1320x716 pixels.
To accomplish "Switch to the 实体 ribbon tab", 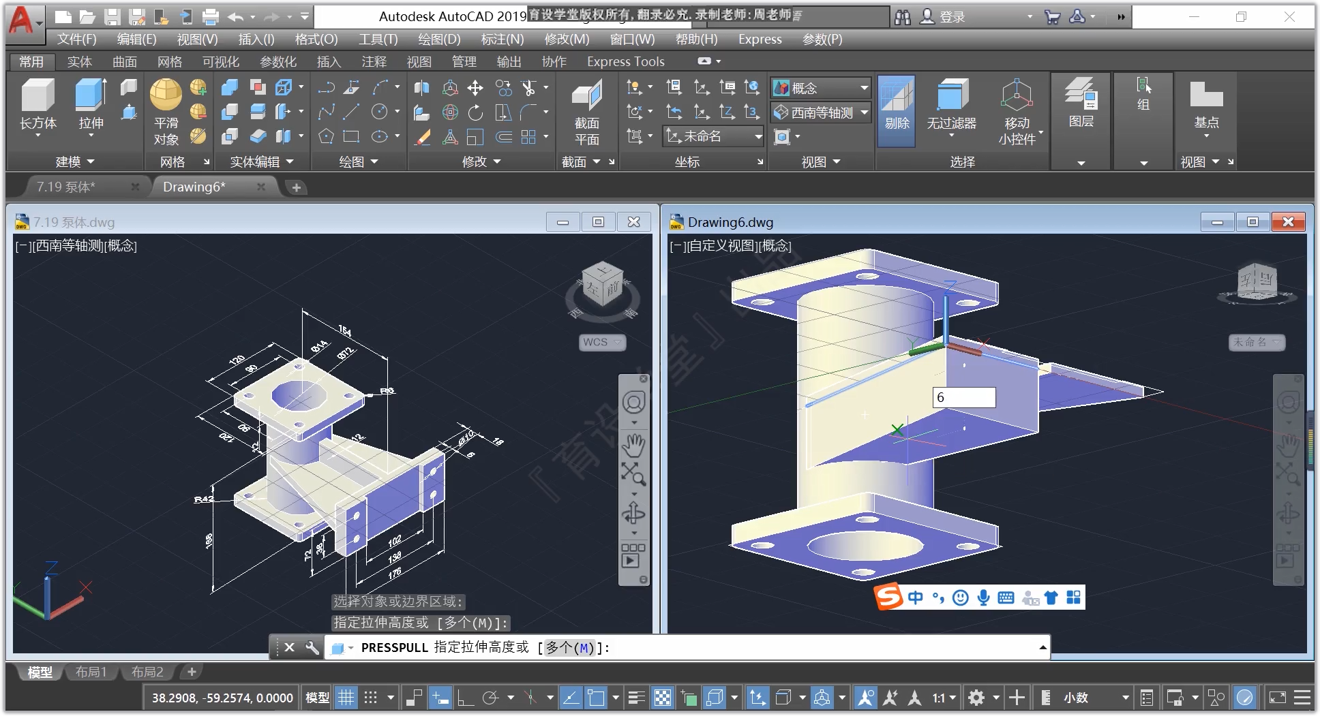I will coord(79,62).
